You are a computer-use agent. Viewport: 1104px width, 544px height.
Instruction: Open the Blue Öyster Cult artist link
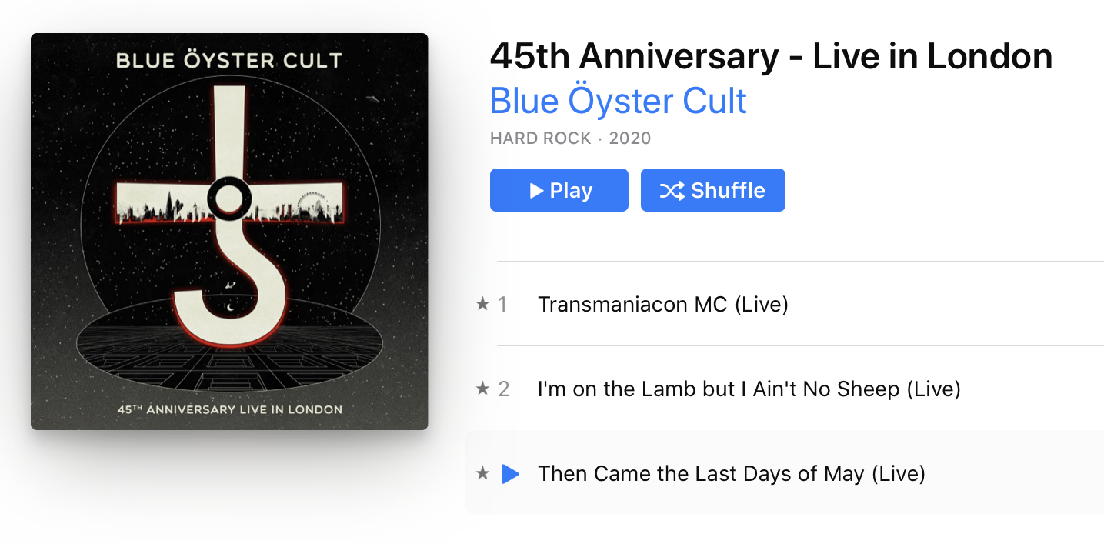[619, 101]
